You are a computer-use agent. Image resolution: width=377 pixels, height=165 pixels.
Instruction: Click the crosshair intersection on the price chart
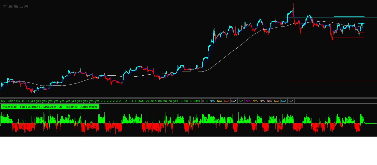pyautogui.click(x=71, y=35)
